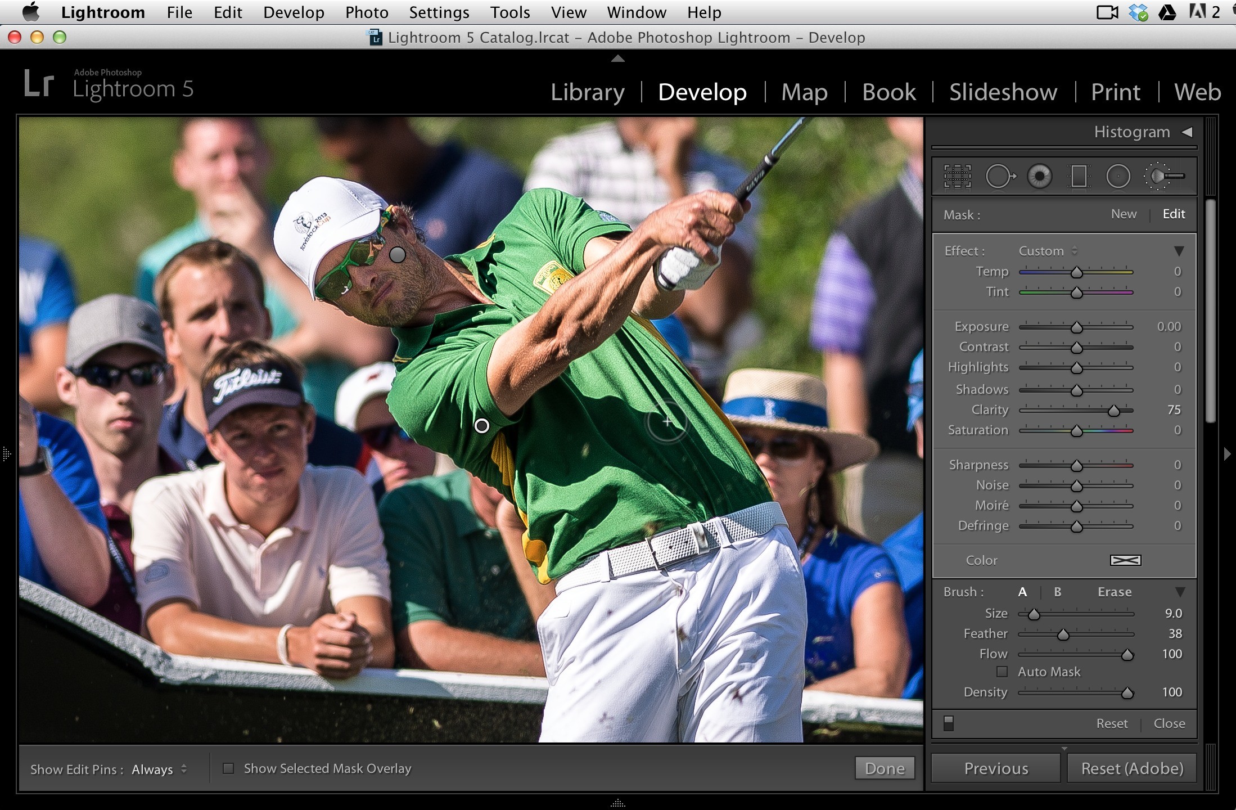Click the selected adjustment pin on the green shirt

coord(482,426)
